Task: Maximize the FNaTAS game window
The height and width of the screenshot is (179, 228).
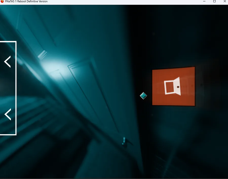Action: [214, 1]
